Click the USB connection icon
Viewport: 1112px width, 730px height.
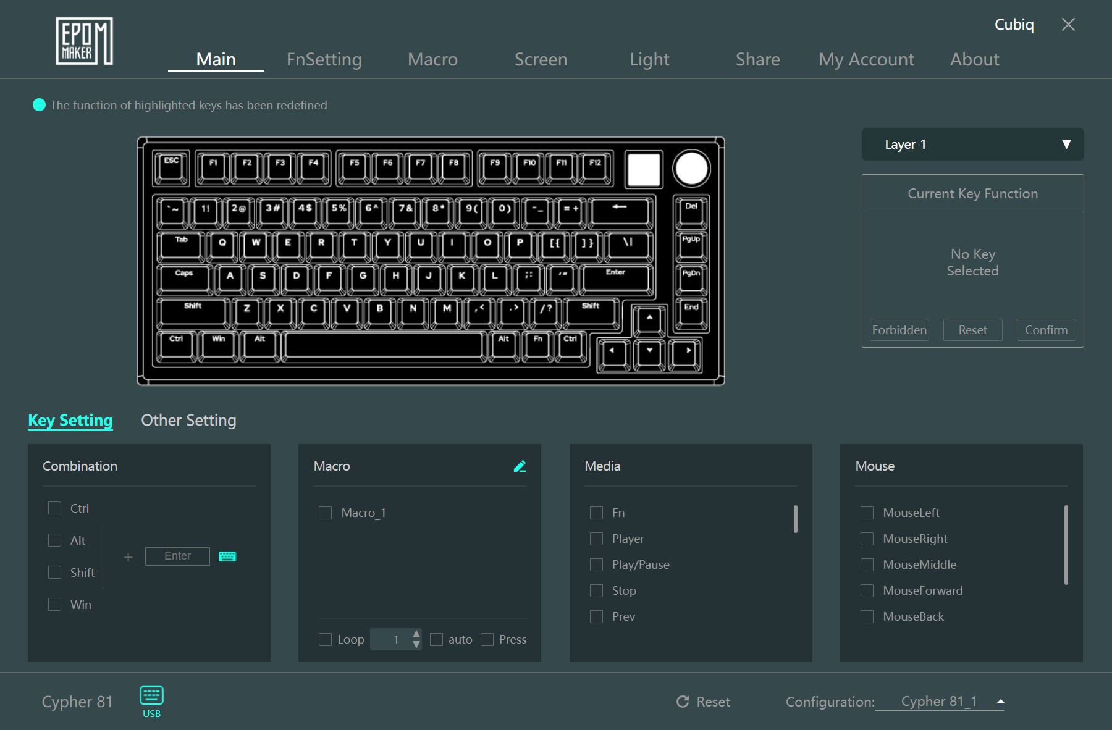point(151,701)
